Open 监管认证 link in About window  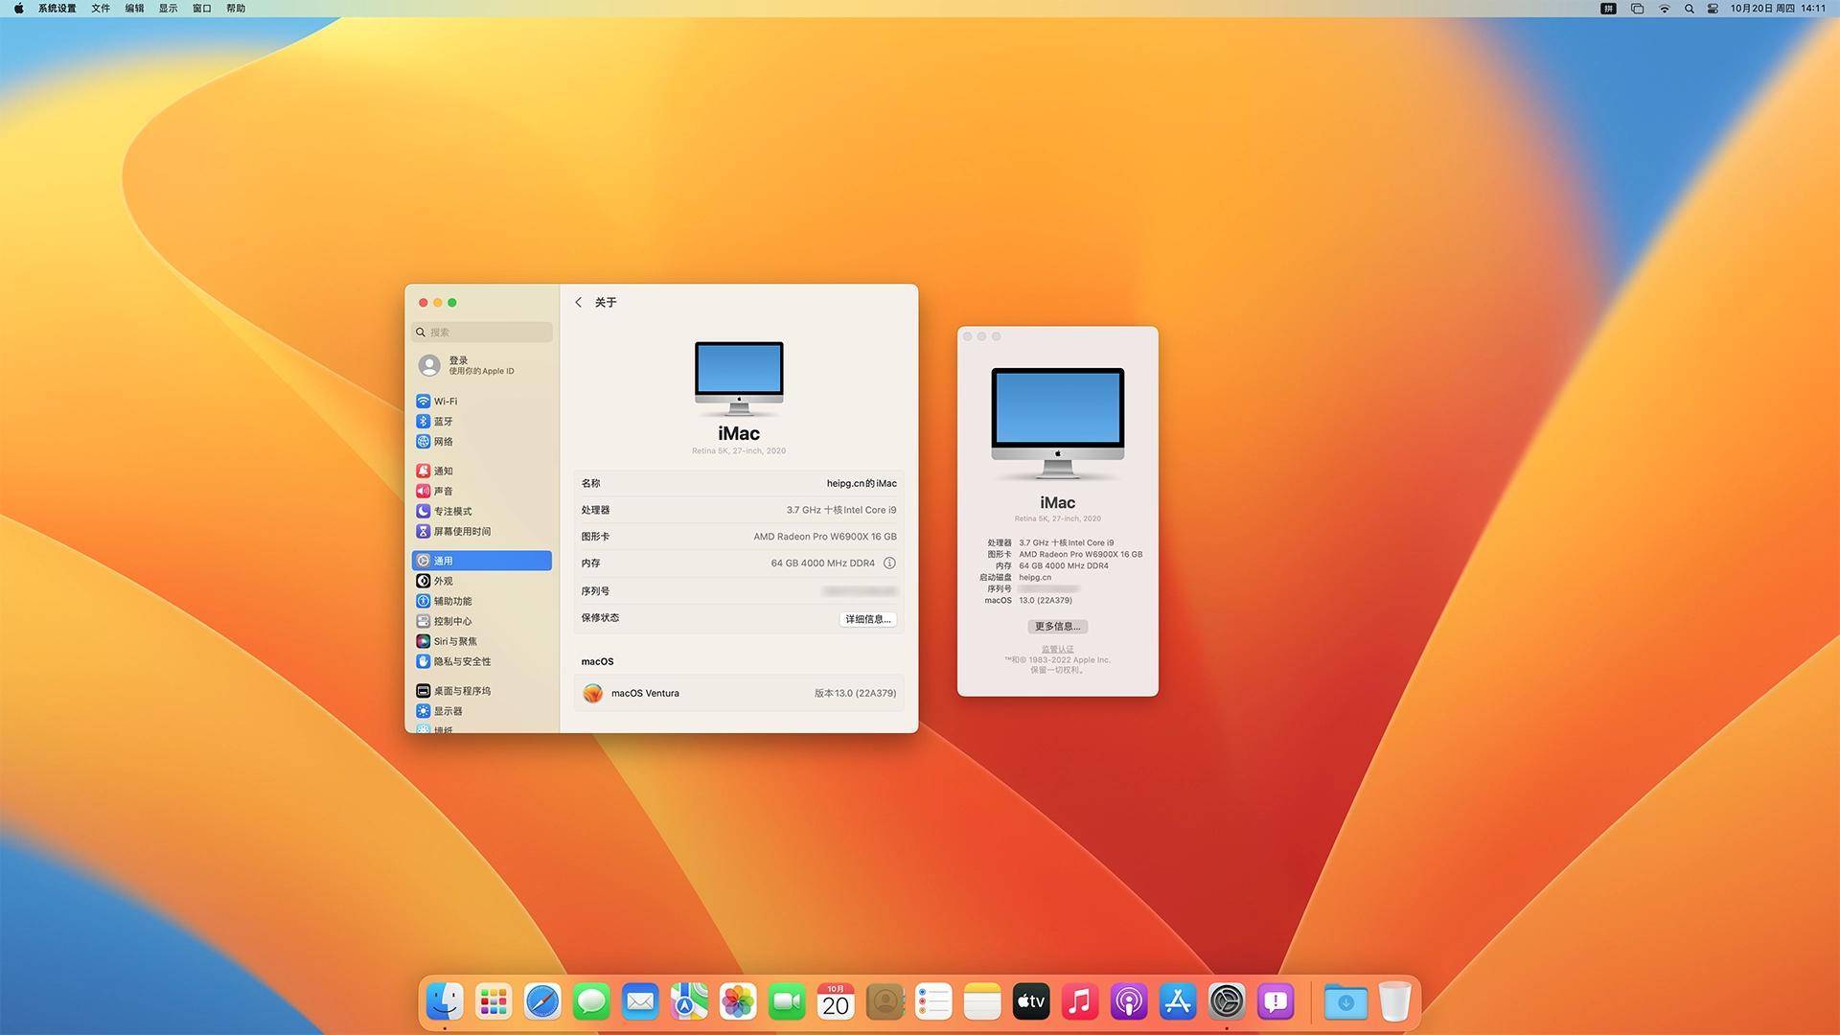pyautogui.click(x=1057, y=649)
